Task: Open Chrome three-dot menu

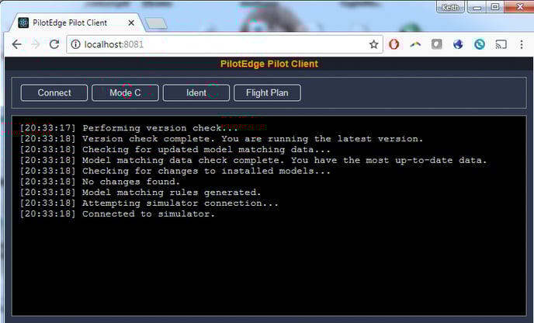Action: 522,44
